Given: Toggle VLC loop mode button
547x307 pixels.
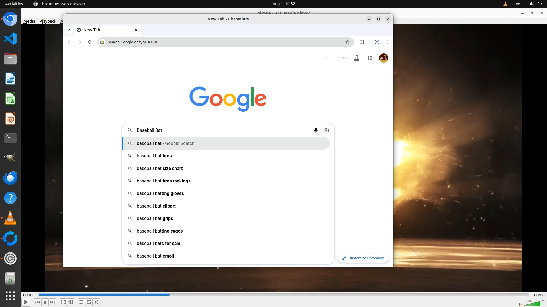Looking at the screenshot, I should [x=89, y=302].
